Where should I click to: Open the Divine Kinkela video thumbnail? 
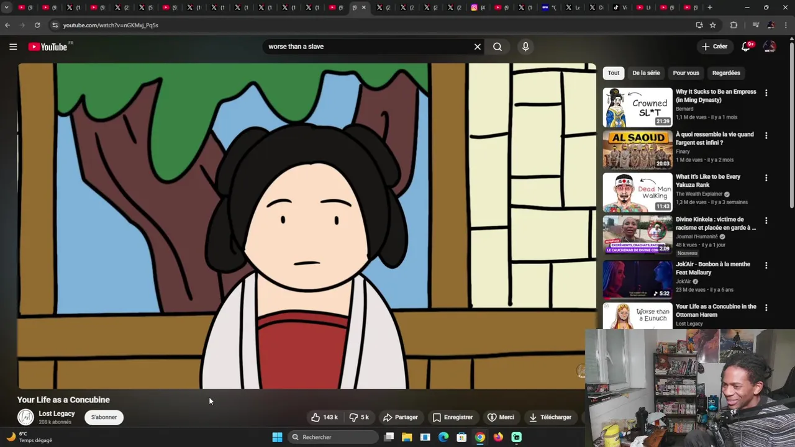click(638, 235)
